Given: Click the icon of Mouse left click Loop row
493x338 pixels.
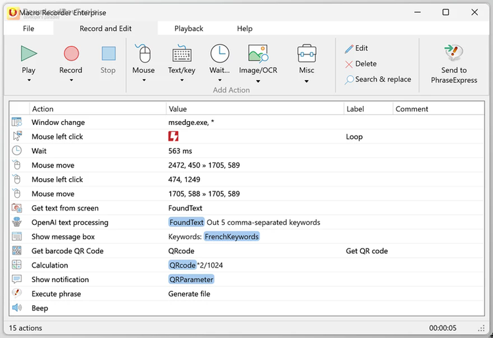Looking at the screenshot, I should tap(17, 136).
